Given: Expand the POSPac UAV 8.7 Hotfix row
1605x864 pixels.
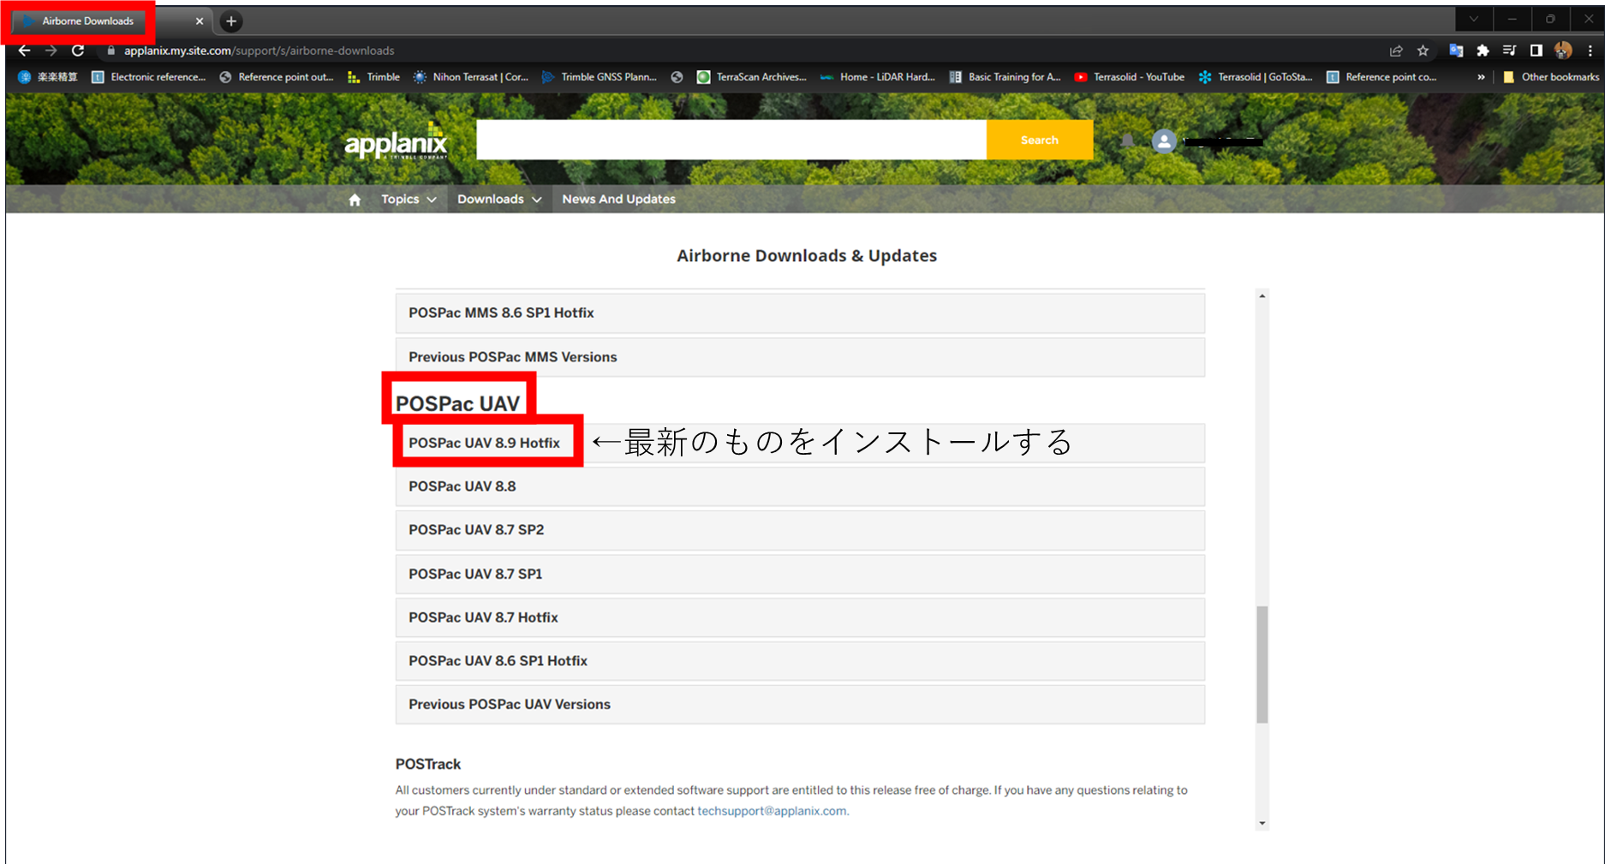Looking at the screenshot, I should (x=800, y=617).
